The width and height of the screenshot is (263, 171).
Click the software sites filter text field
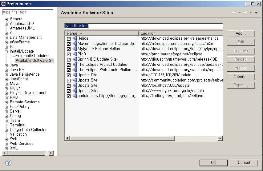(x=144, y=26)
